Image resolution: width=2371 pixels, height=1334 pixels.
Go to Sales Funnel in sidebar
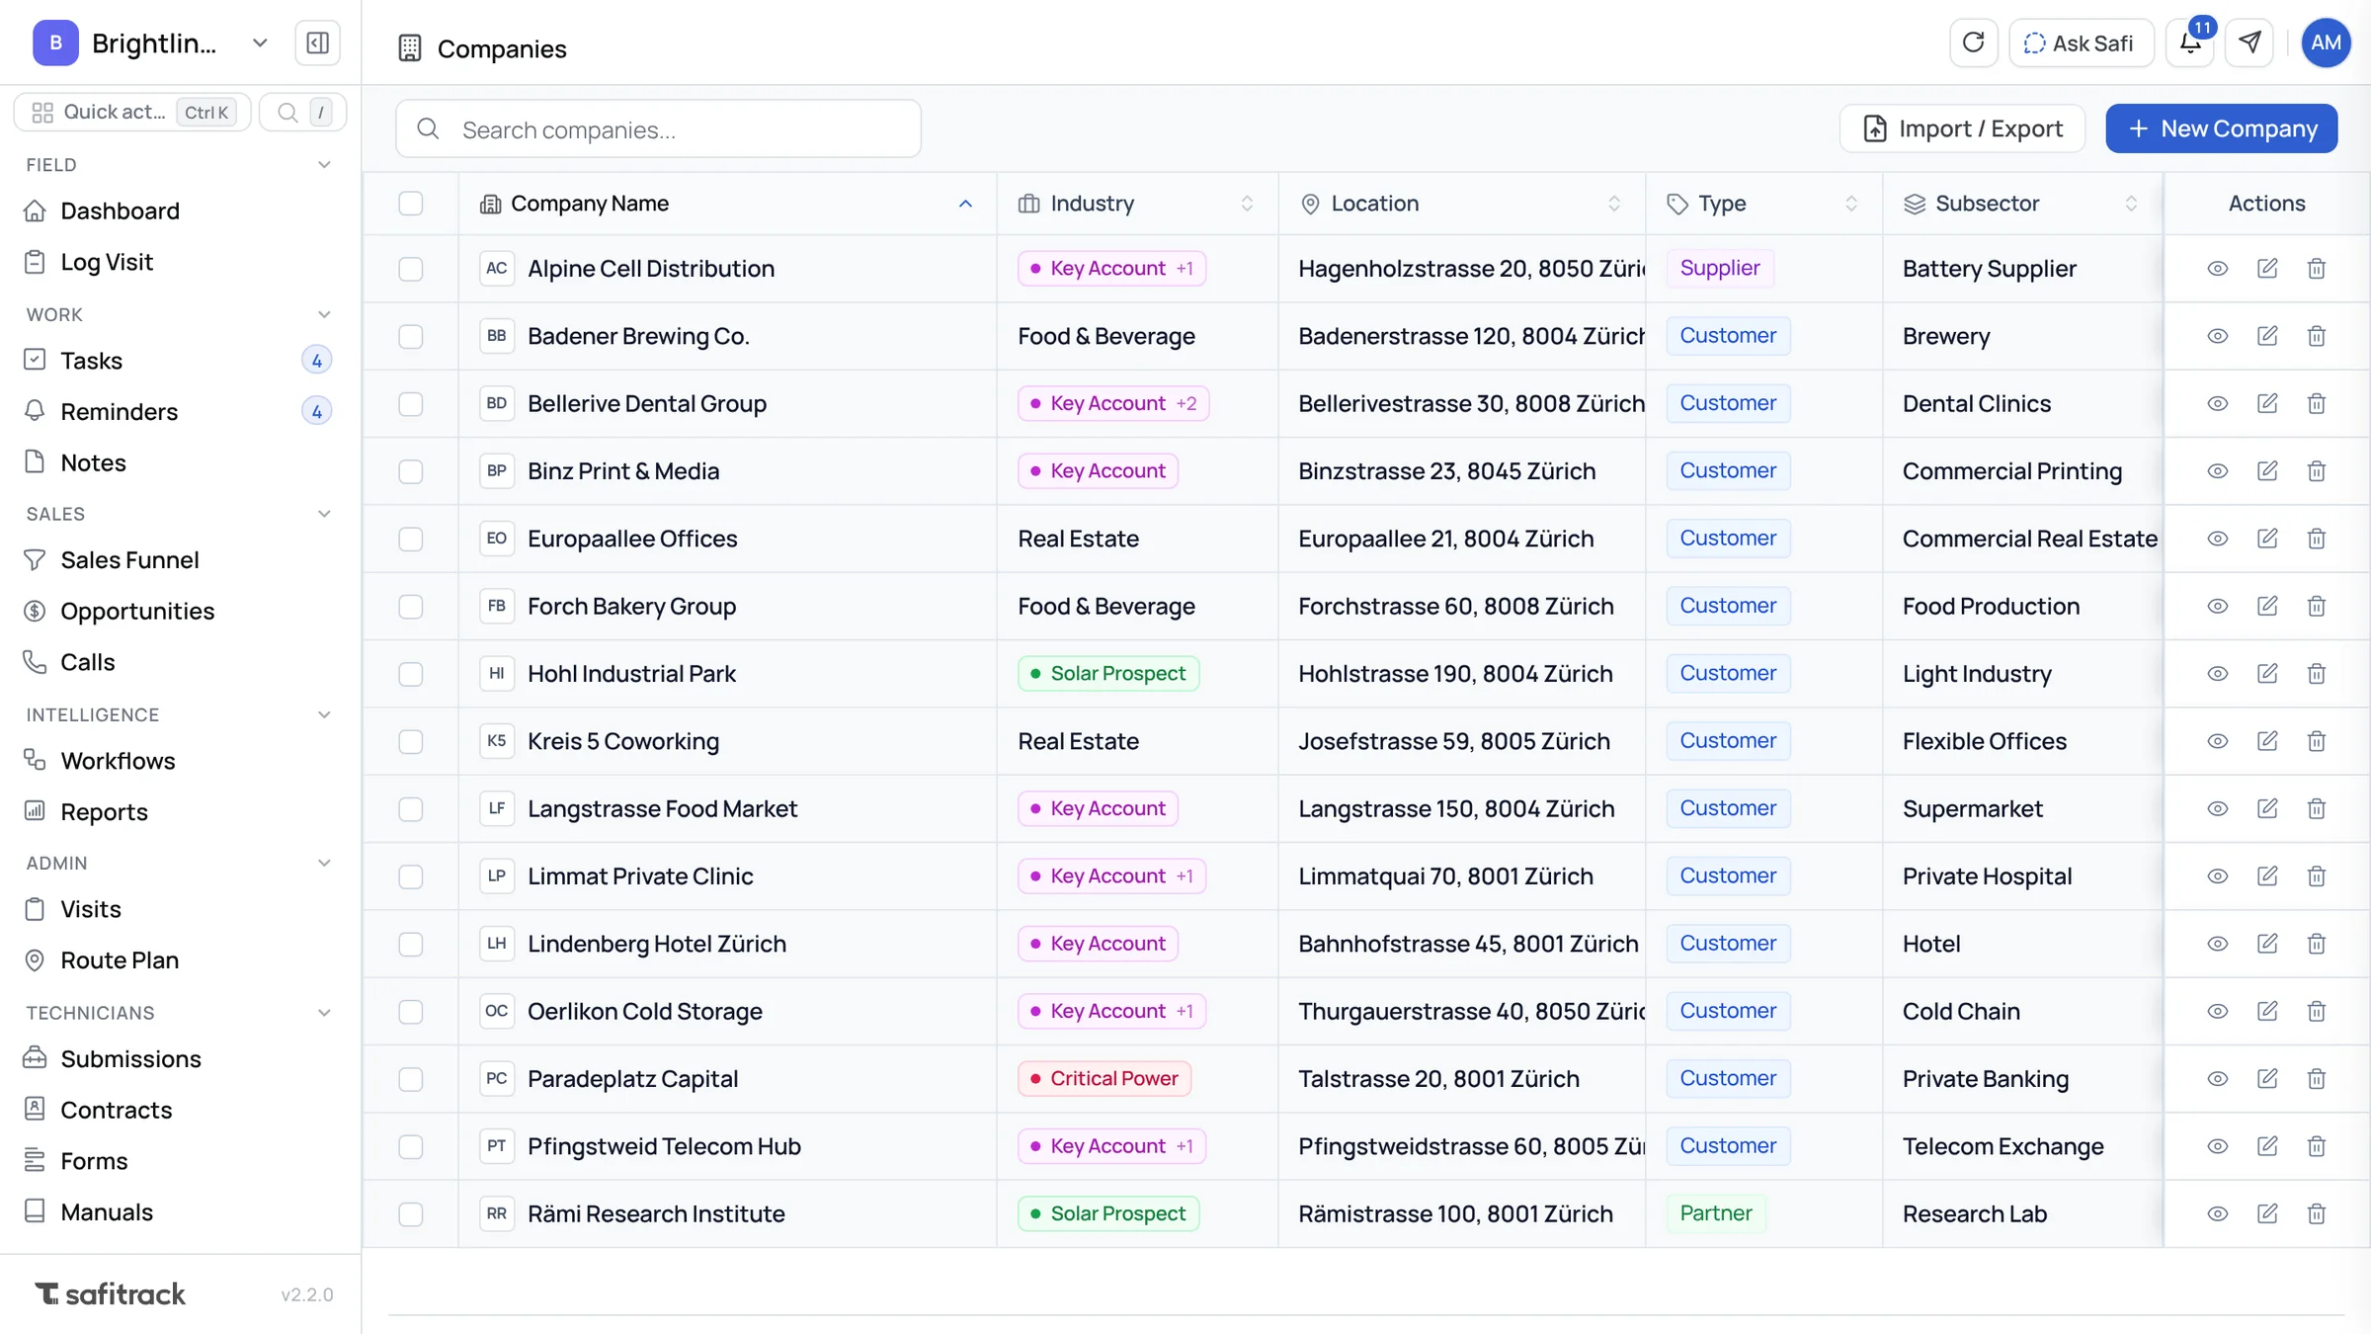click(x=129, y=560)
